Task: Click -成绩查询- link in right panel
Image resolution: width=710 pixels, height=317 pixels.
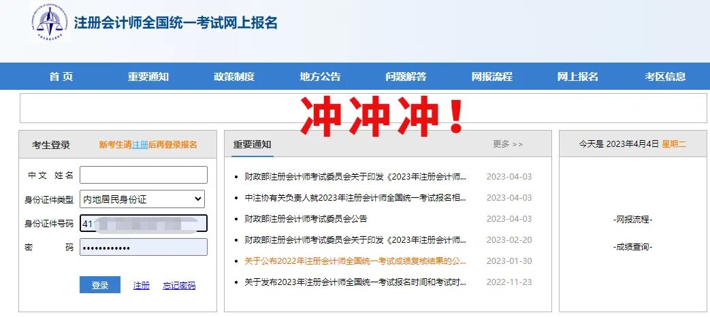Action: 632,248
